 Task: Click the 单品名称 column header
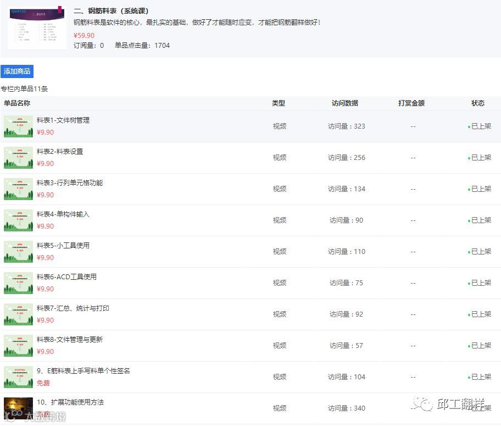(x=17, y=103)
